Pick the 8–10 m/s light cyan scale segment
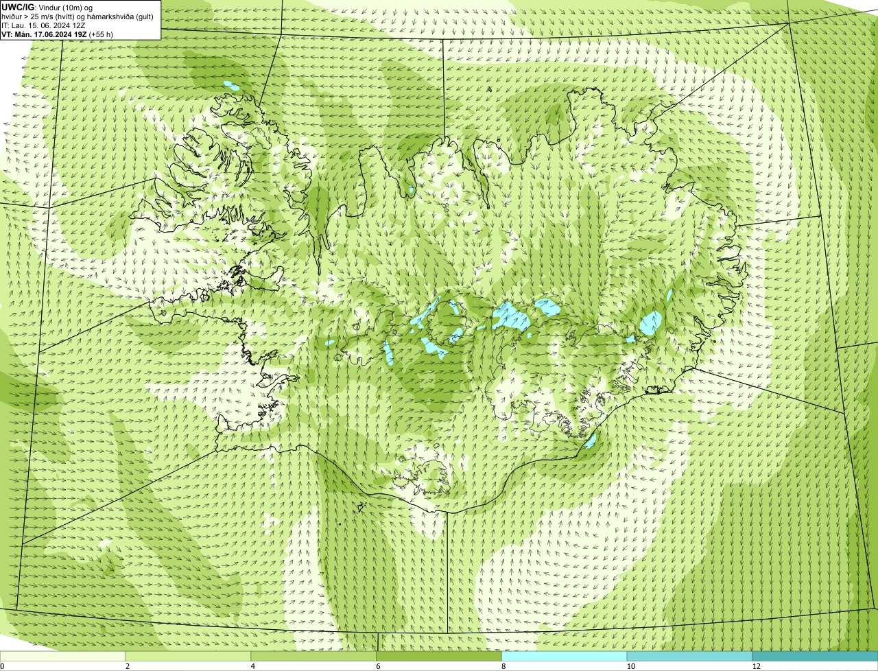This screenshot has height=671, width=878. pyautogui.click(x=565, y=656)
